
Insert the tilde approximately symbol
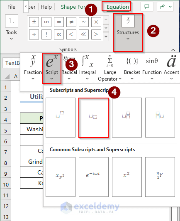(84, 22)
